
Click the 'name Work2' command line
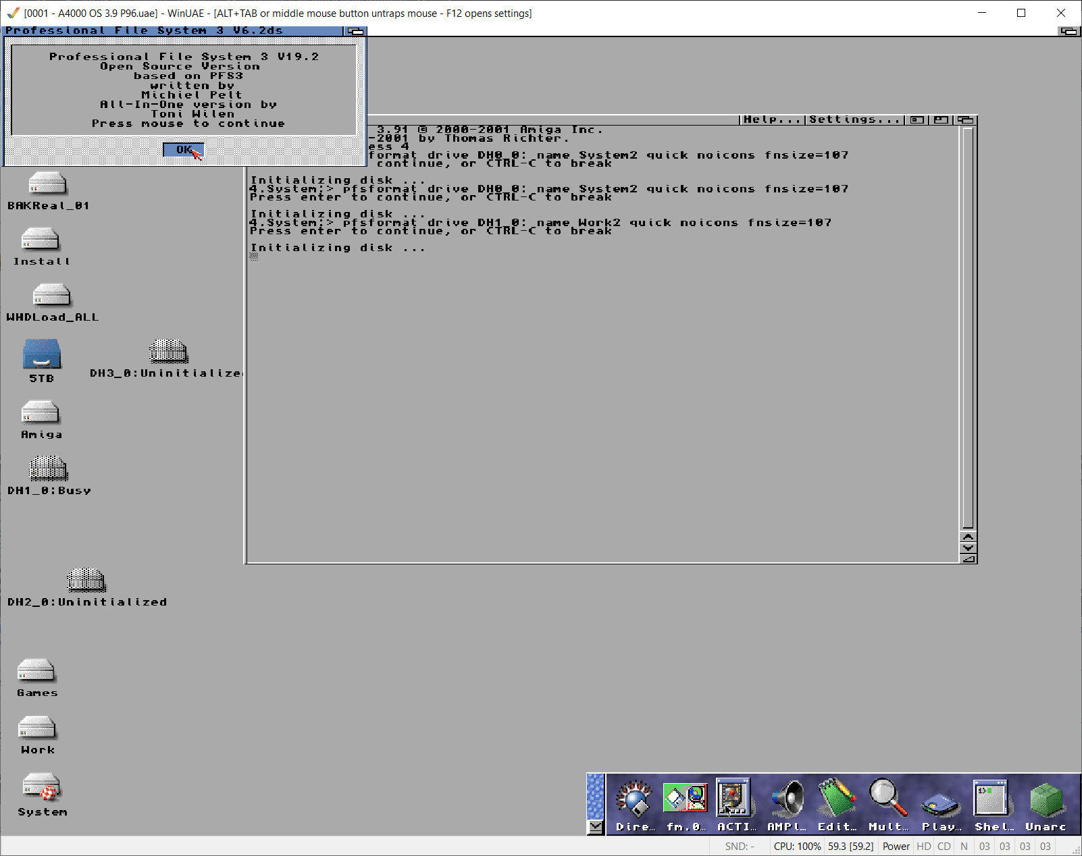540,222
